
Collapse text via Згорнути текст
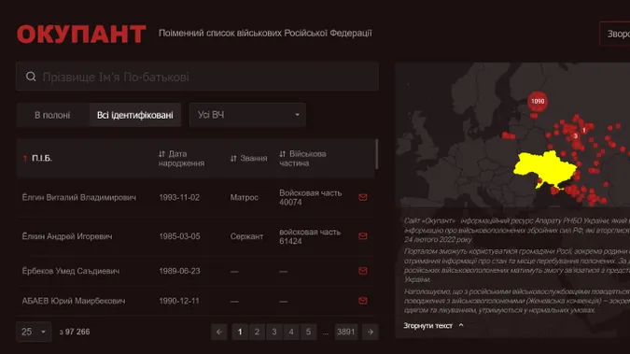click(433, 325)
